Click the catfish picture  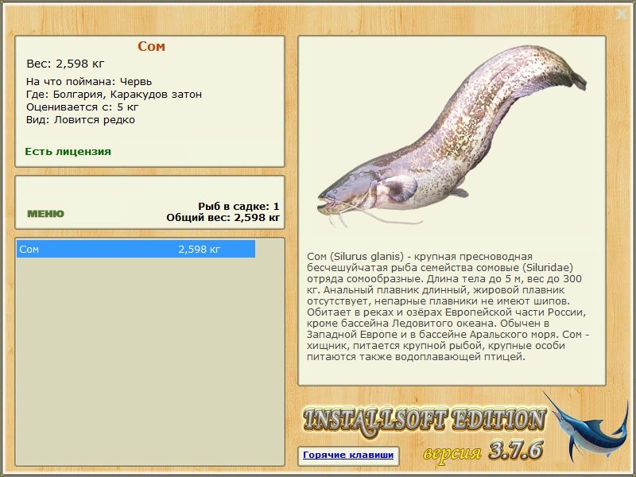coord(452,136)
